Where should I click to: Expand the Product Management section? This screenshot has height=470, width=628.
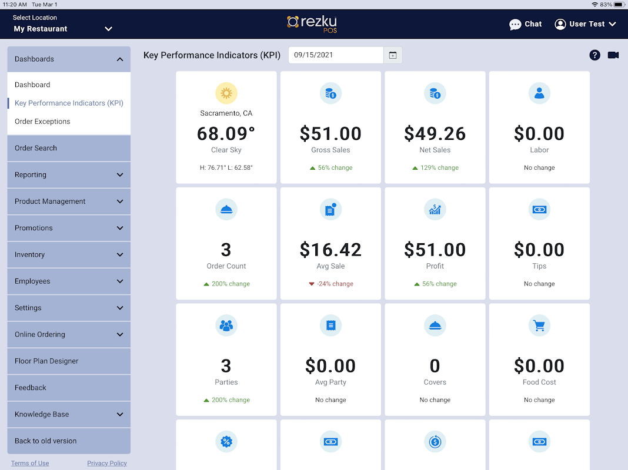point(69,201)
